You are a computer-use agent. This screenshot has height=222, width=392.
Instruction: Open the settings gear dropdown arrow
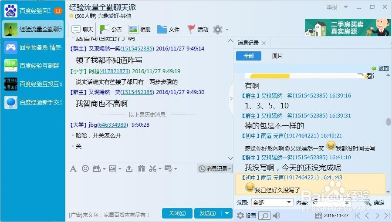pyautogui.click(x=227, y=30)
